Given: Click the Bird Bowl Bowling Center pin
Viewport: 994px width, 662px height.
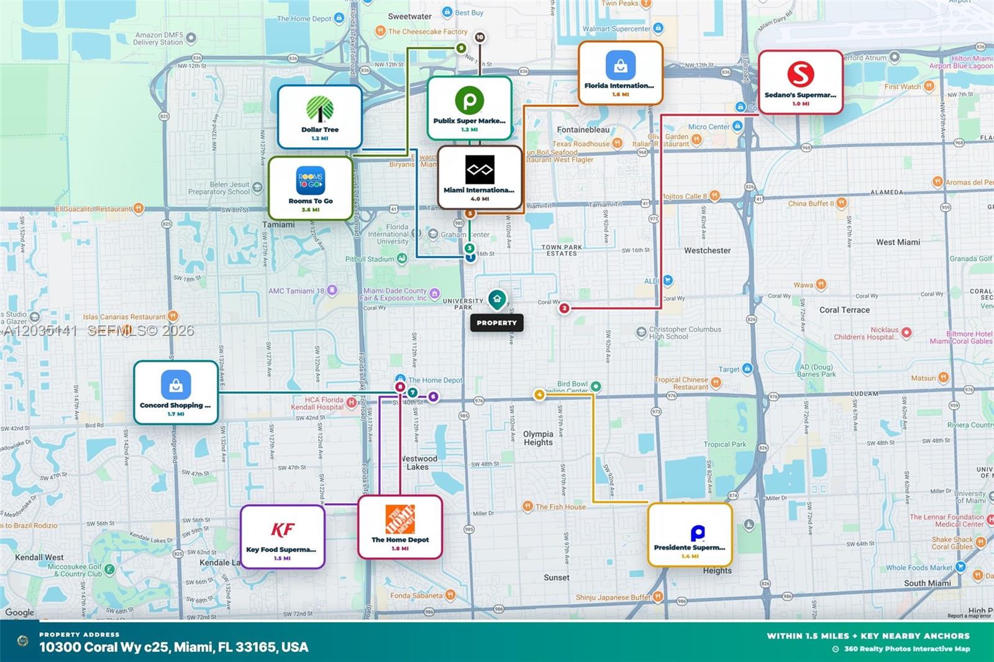Looking at the screenshot, I should click(x=596, y=386).
